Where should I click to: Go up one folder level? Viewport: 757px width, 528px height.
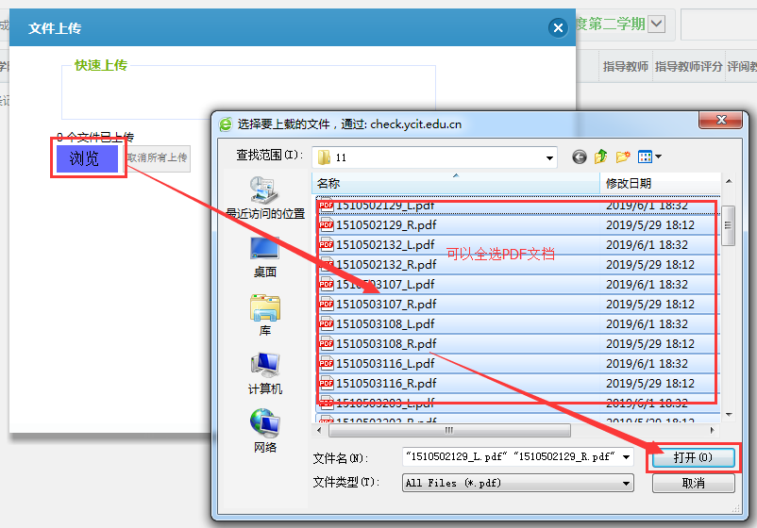click(600, 157)
